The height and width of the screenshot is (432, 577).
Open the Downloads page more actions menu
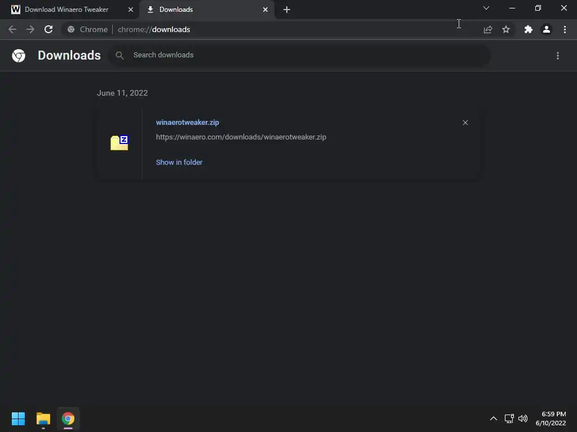(x=558, y=56)
